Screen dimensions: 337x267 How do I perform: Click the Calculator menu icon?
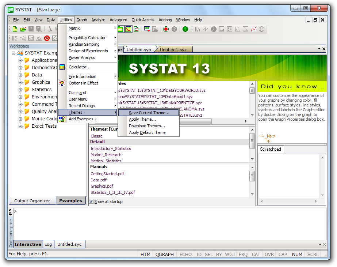pyautogui.click(x=62, y=67)
